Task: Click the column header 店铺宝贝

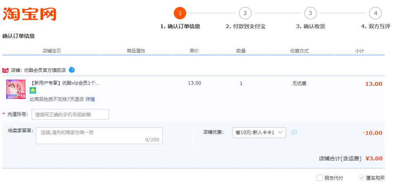Action: pos(51,51)
